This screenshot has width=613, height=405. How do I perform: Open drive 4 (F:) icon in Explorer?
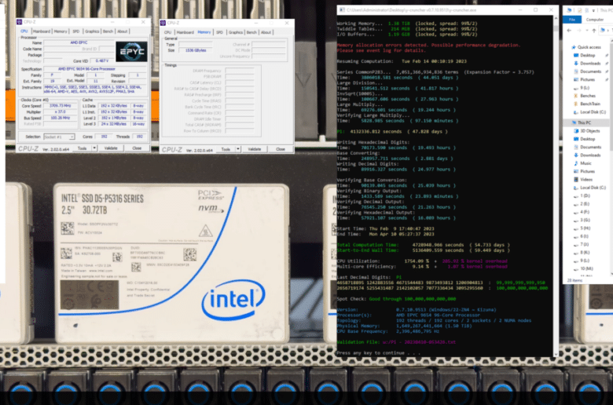[x=576, y=212]
